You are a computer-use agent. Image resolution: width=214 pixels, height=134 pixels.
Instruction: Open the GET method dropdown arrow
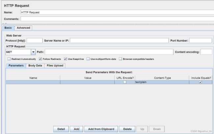(x=33, y=52)
